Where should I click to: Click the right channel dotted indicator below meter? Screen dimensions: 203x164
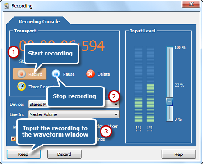(150, 129)
